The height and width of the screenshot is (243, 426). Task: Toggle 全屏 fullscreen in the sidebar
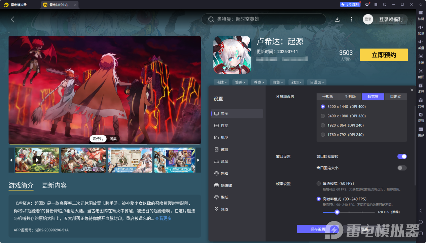tap(421, 58)
